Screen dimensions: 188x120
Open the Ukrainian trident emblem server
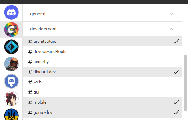point(11,114)
